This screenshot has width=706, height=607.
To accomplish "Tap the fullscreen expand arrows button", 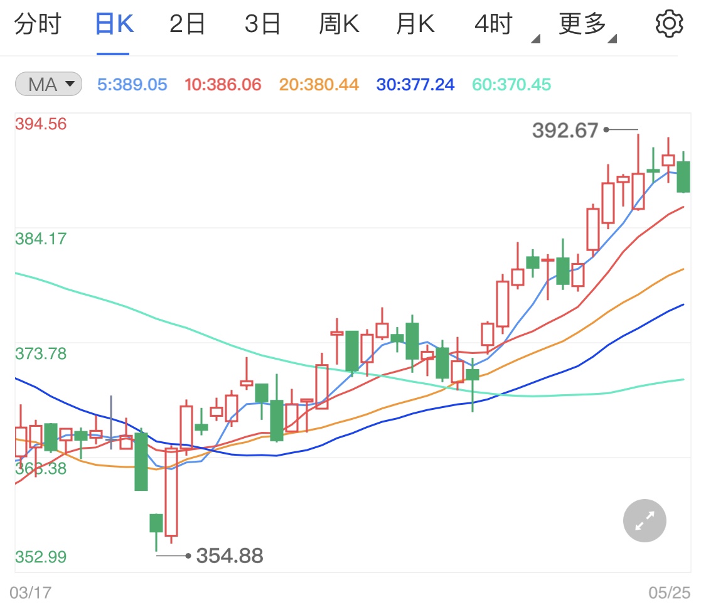I will coord(644,520).
